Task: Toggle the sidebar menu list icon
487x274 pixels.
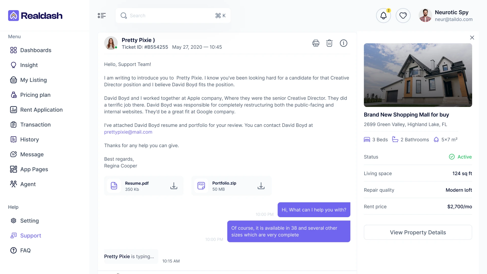Action: point(102,16)
